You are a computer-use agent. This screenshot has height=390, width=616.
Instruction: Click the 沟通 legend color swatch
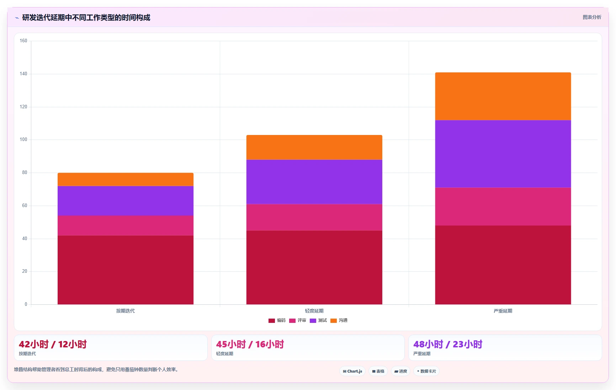pos(334,321)
